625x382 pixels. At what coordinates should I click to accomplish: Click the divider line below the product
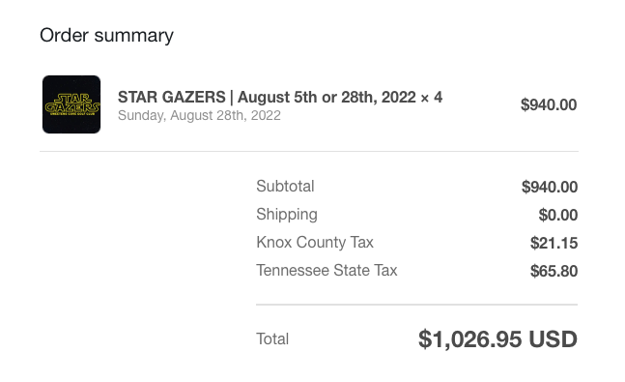tap(309, 151)
